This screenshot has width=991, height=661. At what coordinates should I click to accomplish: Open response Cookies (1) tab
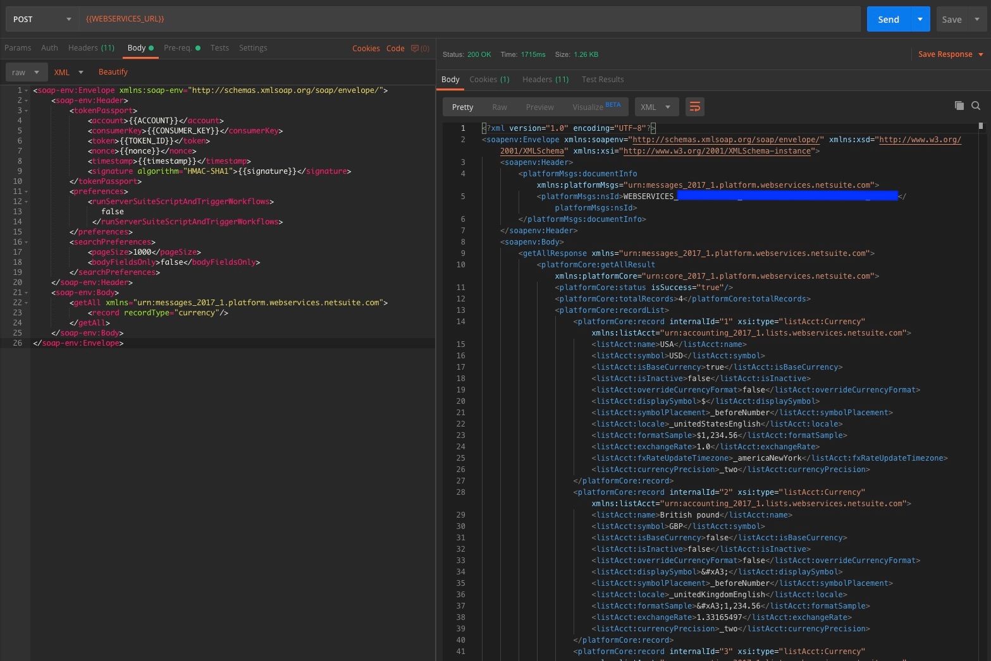tap(489, 80)
